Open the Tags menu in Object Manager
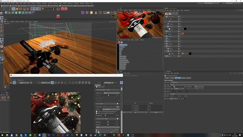 tap(182, 10)
